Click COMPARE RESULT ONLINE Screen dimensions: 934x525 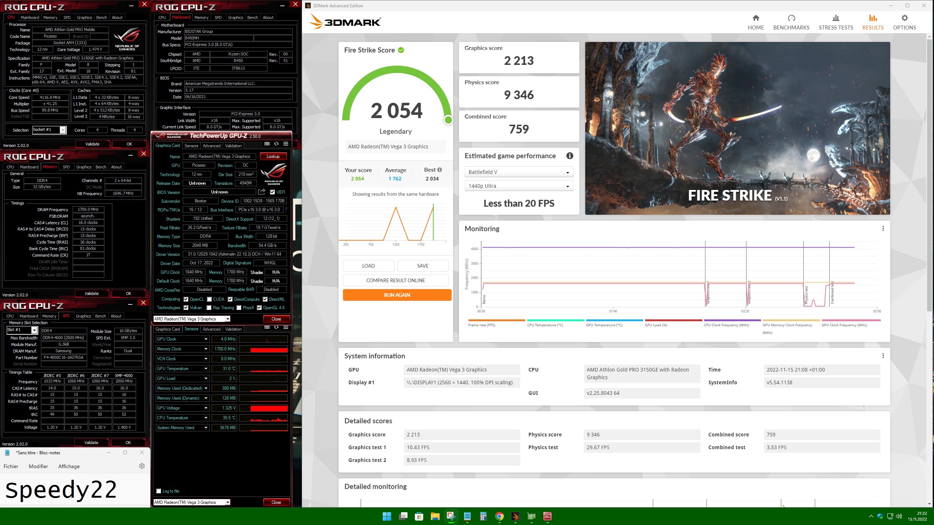pos(395,280)
